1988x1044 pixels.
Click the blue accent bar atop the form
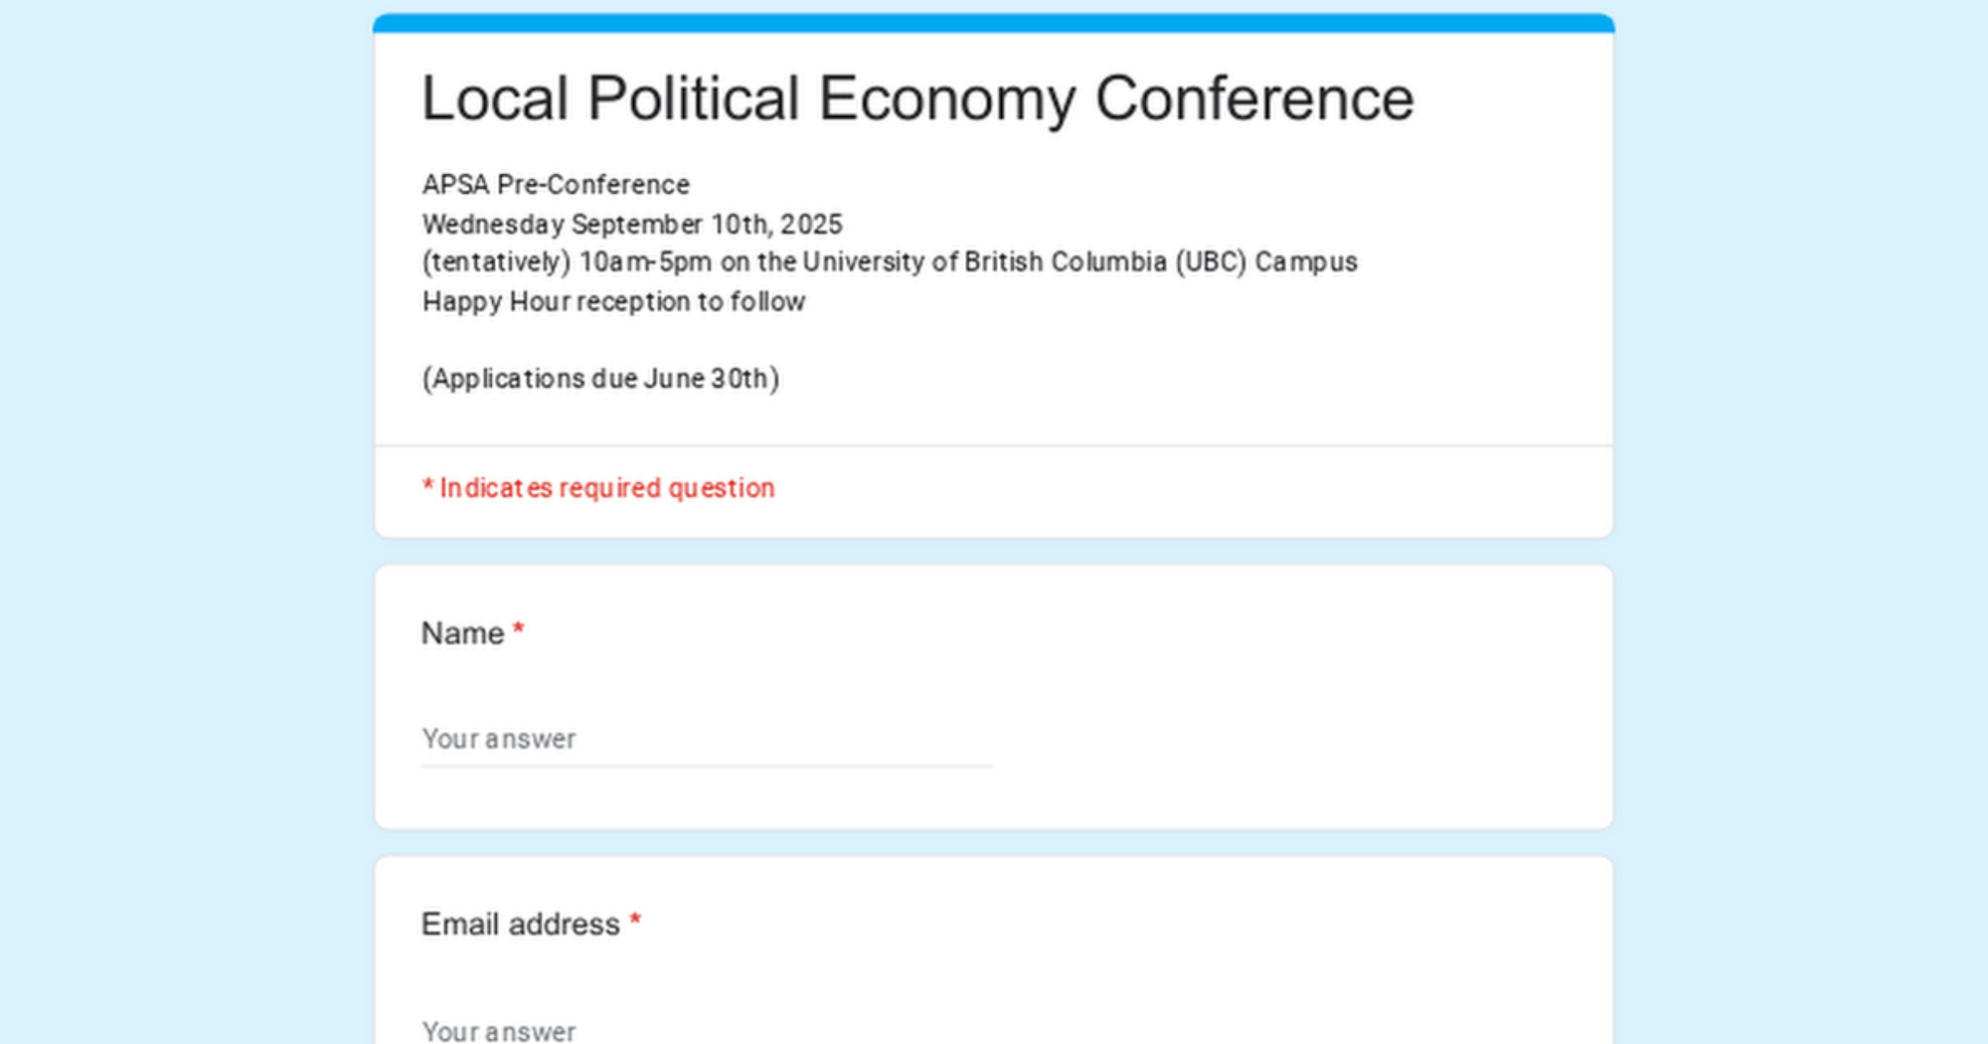click(x=993, y=23)
